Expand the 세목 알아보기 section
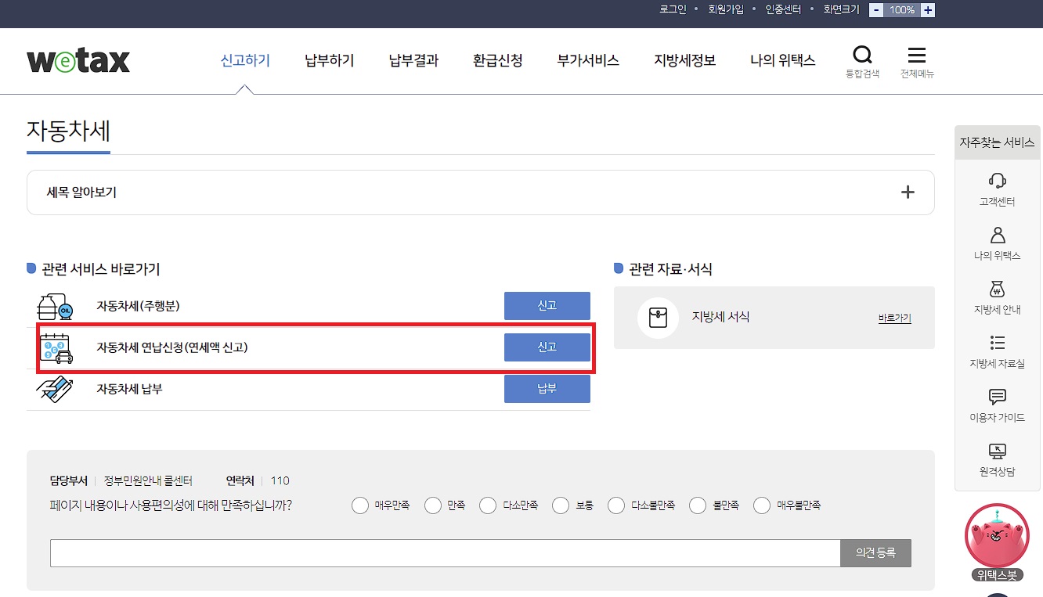 (x=908, y=191)
